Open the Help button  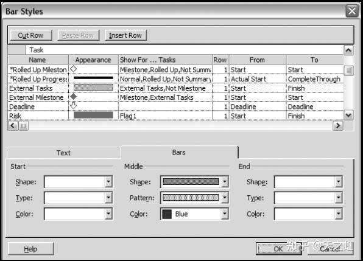click(x=30, y=249)
